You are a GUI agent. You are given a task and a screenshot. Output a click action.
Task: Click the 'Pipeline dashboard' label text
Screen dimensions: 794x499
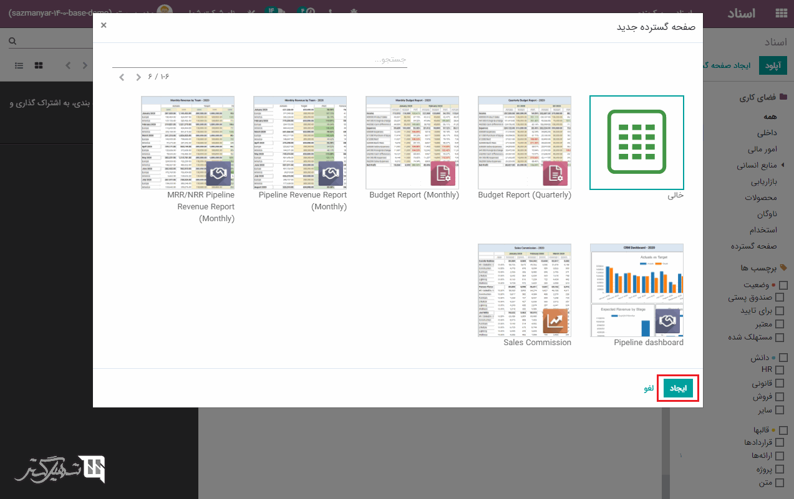pos(649,342)
